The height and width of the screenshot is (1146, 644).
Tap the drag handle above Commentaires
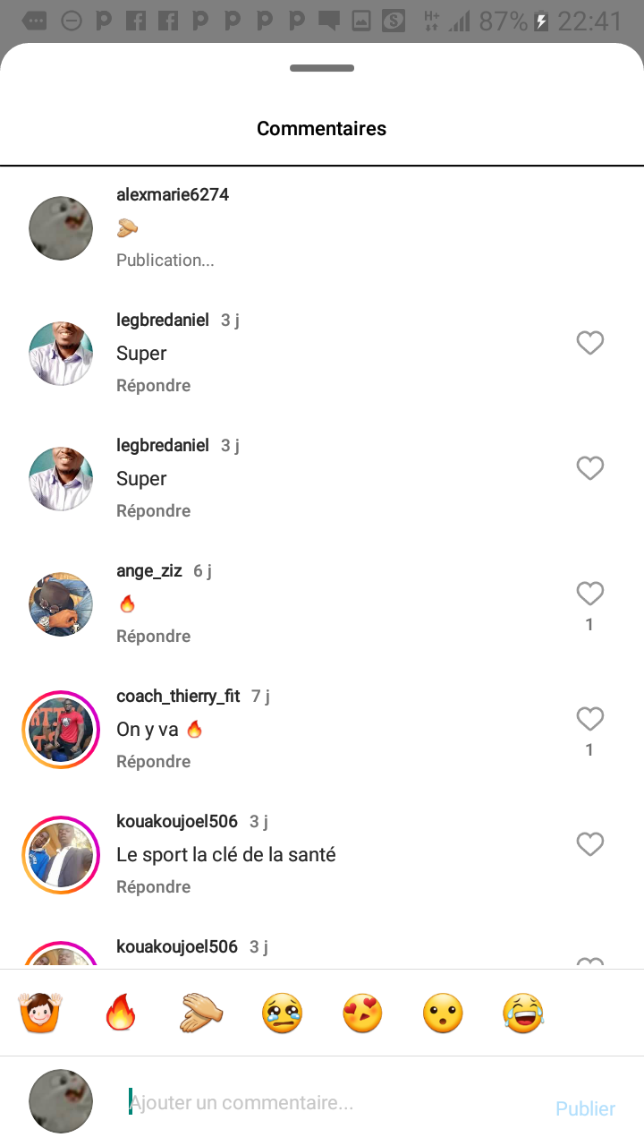322,68
